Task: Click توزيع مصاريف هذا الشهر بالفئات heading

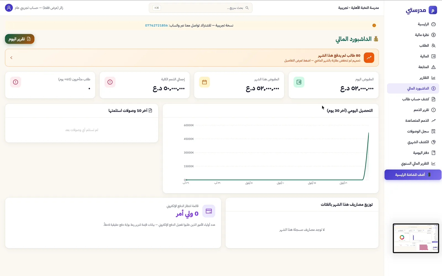Action: point(347,205)
